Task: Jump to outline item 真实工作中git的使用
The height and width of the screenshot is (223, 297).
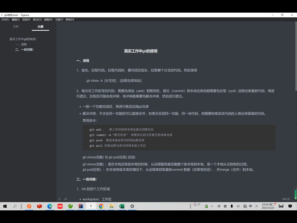Action: pos(23,39)
